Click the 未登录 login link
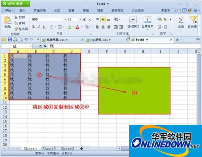This screenshot has height=157, width=202. click(165, 10)
